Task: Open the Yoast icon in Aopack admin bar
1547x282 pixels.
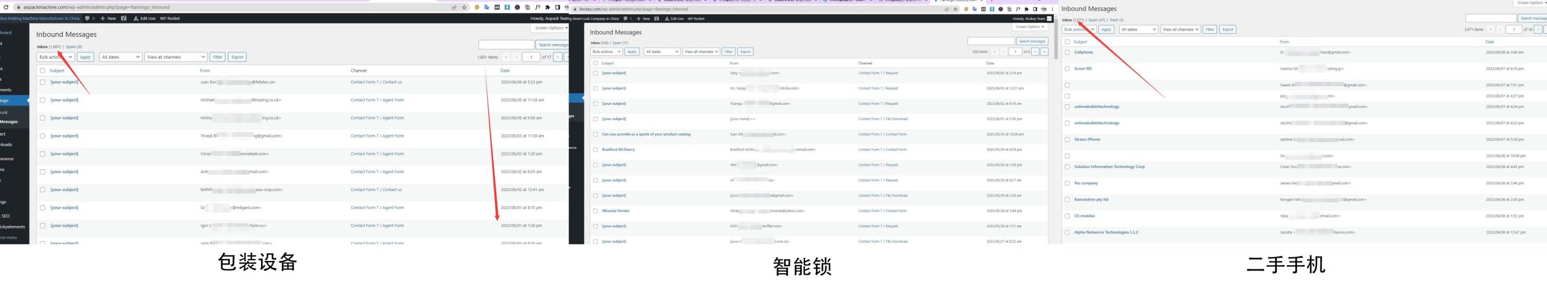Action: 124,18
